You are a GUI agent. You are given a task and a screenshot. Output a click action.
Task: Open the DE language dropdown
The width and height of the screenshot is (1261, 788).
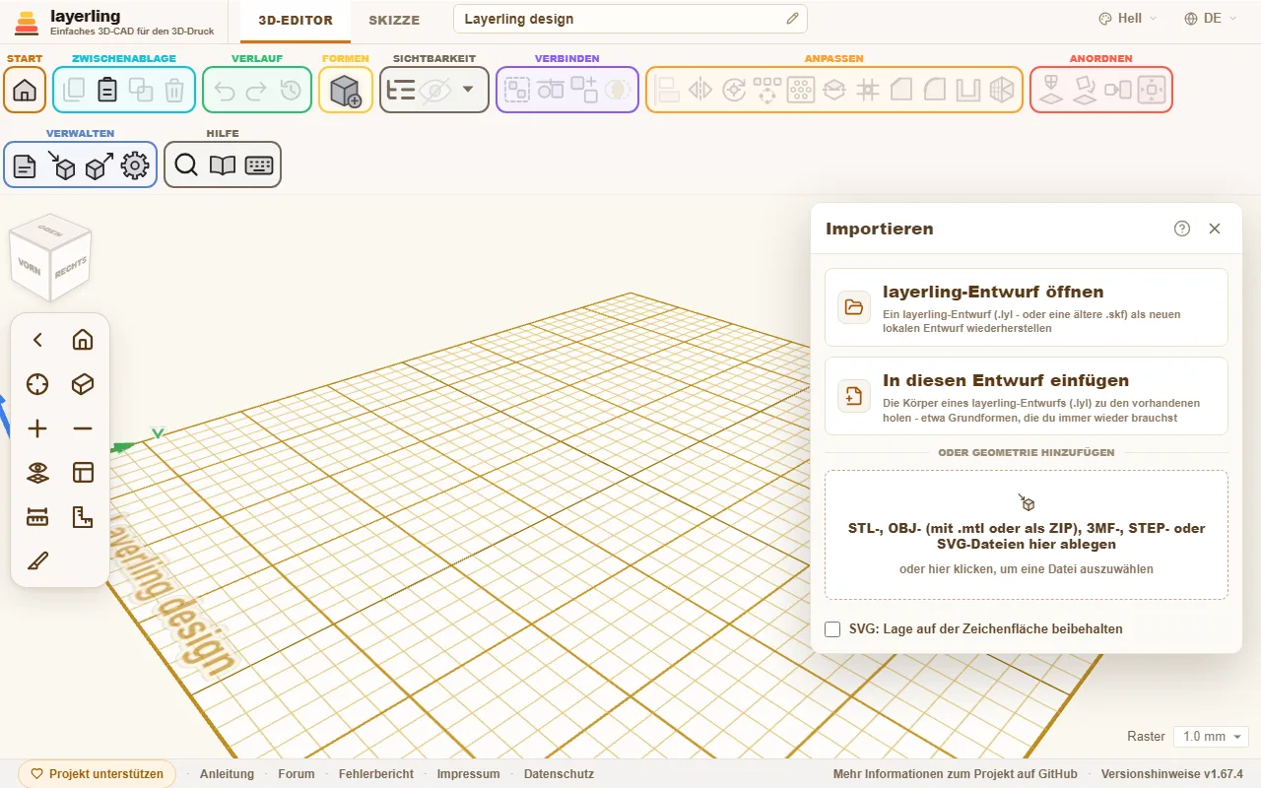1211,19
